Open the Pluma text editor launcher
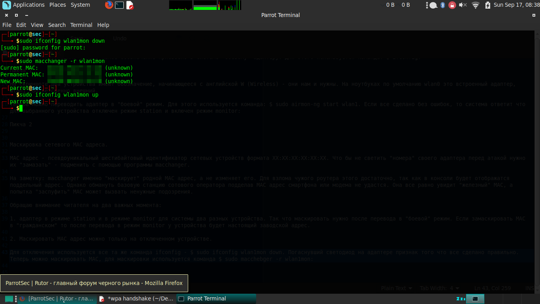This screenshot has width=540, height=304. (130, 5)
